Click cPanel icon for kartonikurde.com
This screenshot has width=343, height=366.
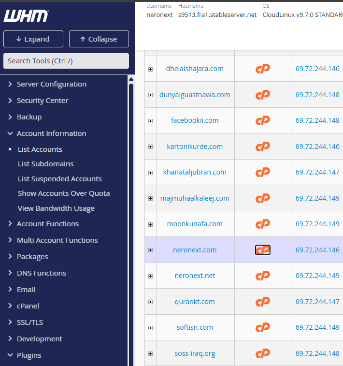(262, 146)
